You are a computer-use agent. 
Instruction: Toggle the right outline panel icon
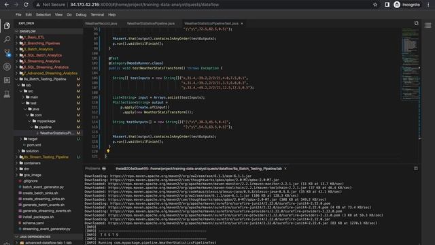[x=428, y=26]
